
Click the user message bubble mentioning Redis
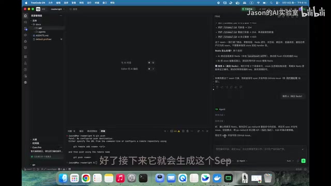coord(292,96)
